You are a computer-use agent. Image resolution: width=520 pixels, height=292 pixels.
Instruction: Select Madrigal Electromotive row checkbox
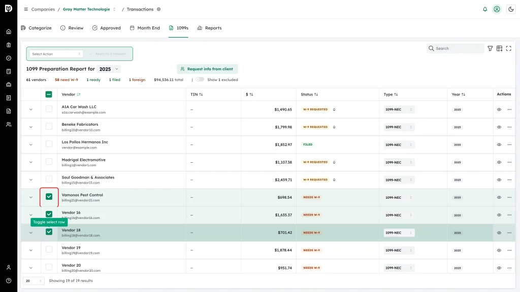coord(49,161)
